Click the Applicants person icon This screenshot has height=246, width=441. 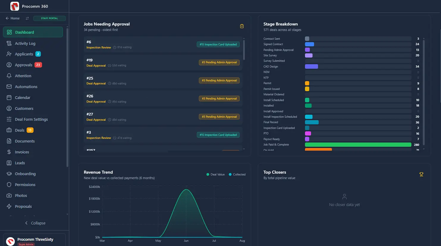pos(9,54)
